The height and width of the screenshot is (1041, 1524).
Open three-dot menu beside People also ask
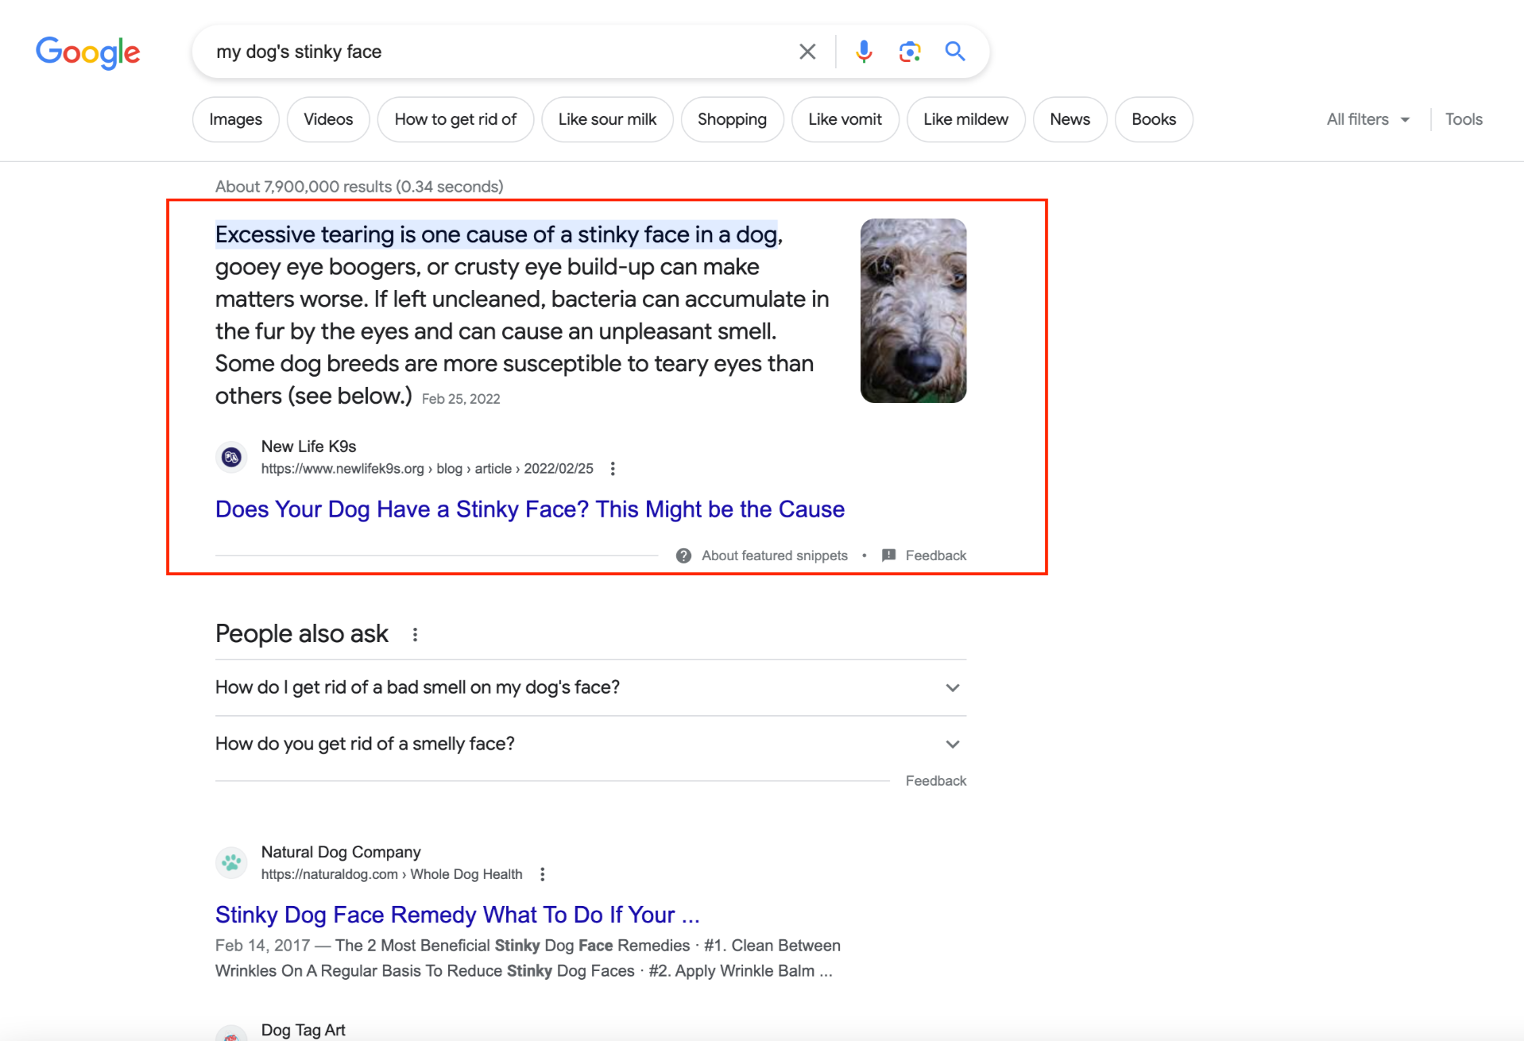tap(415, 634)
